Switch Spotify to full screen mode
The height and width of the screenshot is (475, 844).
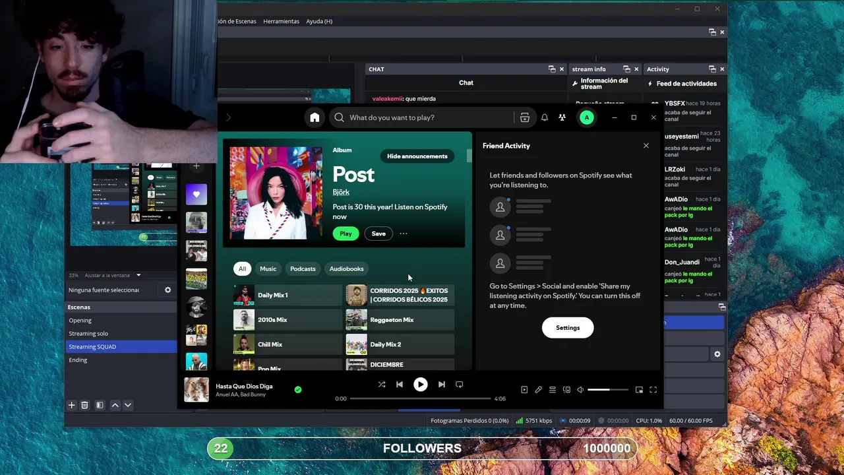[x=653, y=390]
